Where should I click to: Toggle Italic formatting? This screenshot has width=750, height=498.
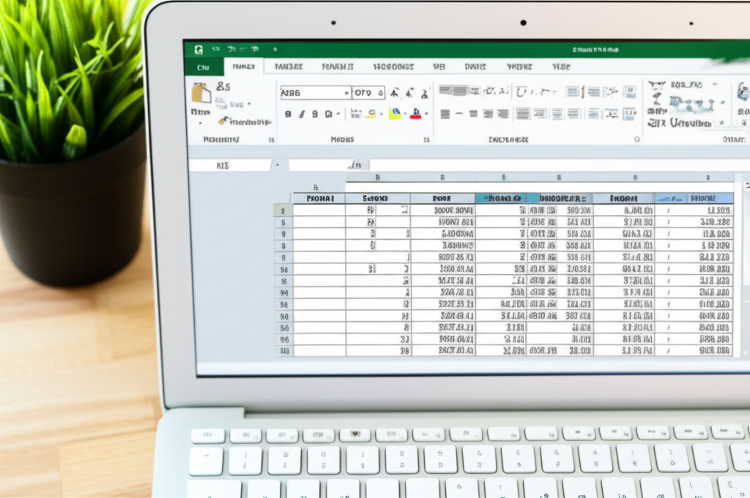pos(302,114)
